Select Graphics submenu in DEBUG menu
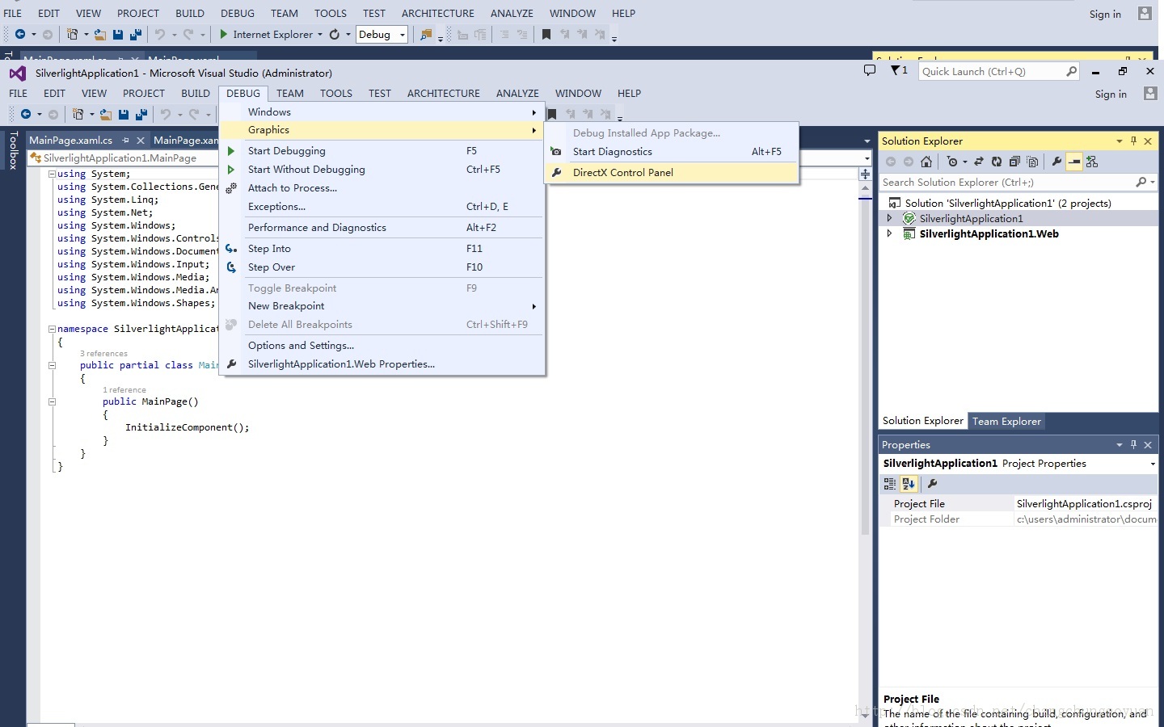1164x727 pixels. (382, 130)
